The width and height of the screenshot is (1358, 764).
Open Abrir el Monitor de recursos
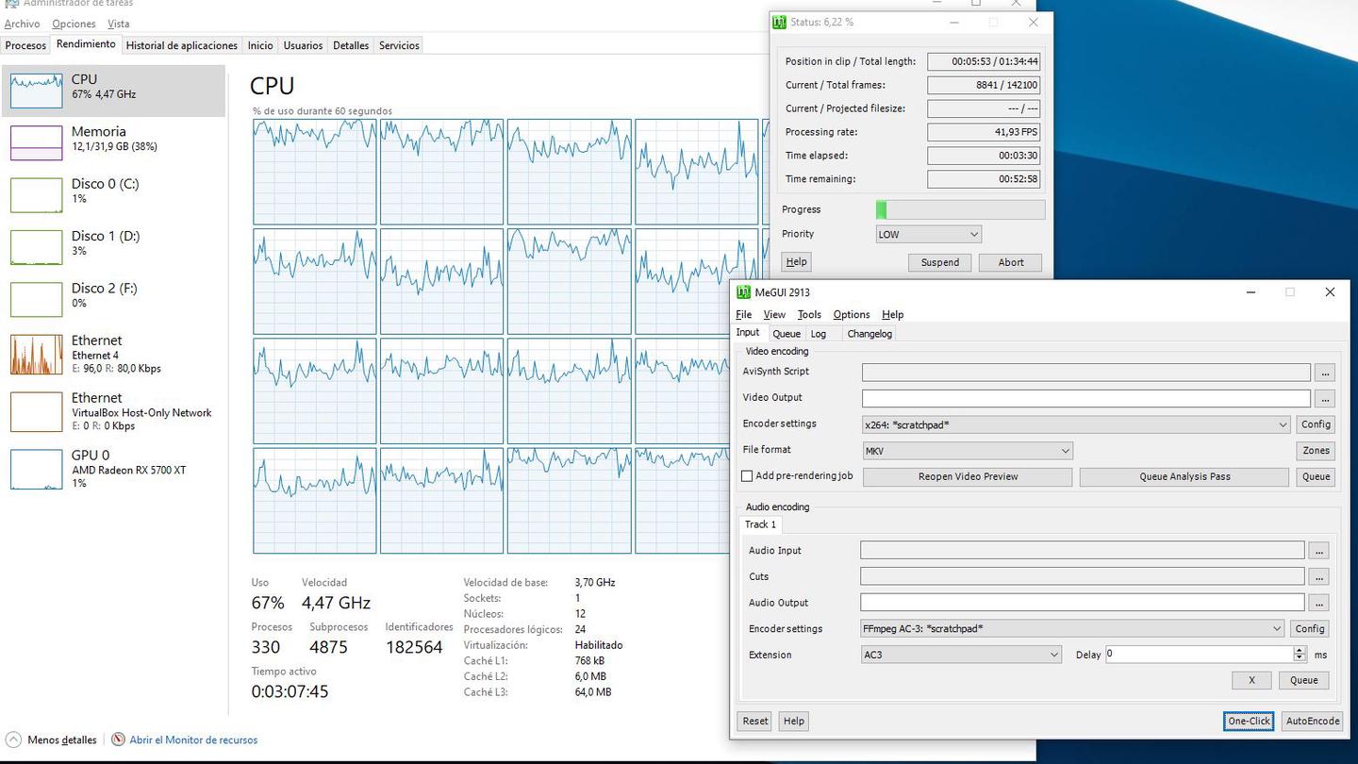[x=192, y=739]
